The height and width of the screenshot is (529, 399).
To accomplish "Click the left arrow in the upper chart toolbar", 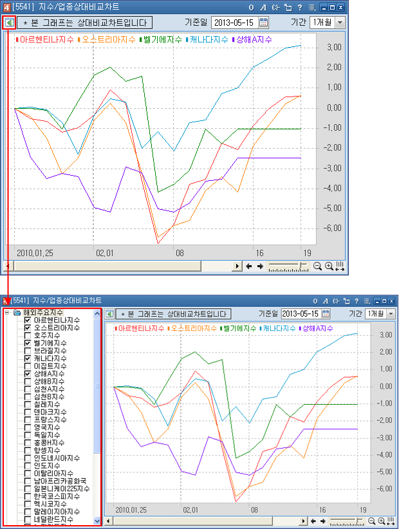I will (x=248, y=266).
